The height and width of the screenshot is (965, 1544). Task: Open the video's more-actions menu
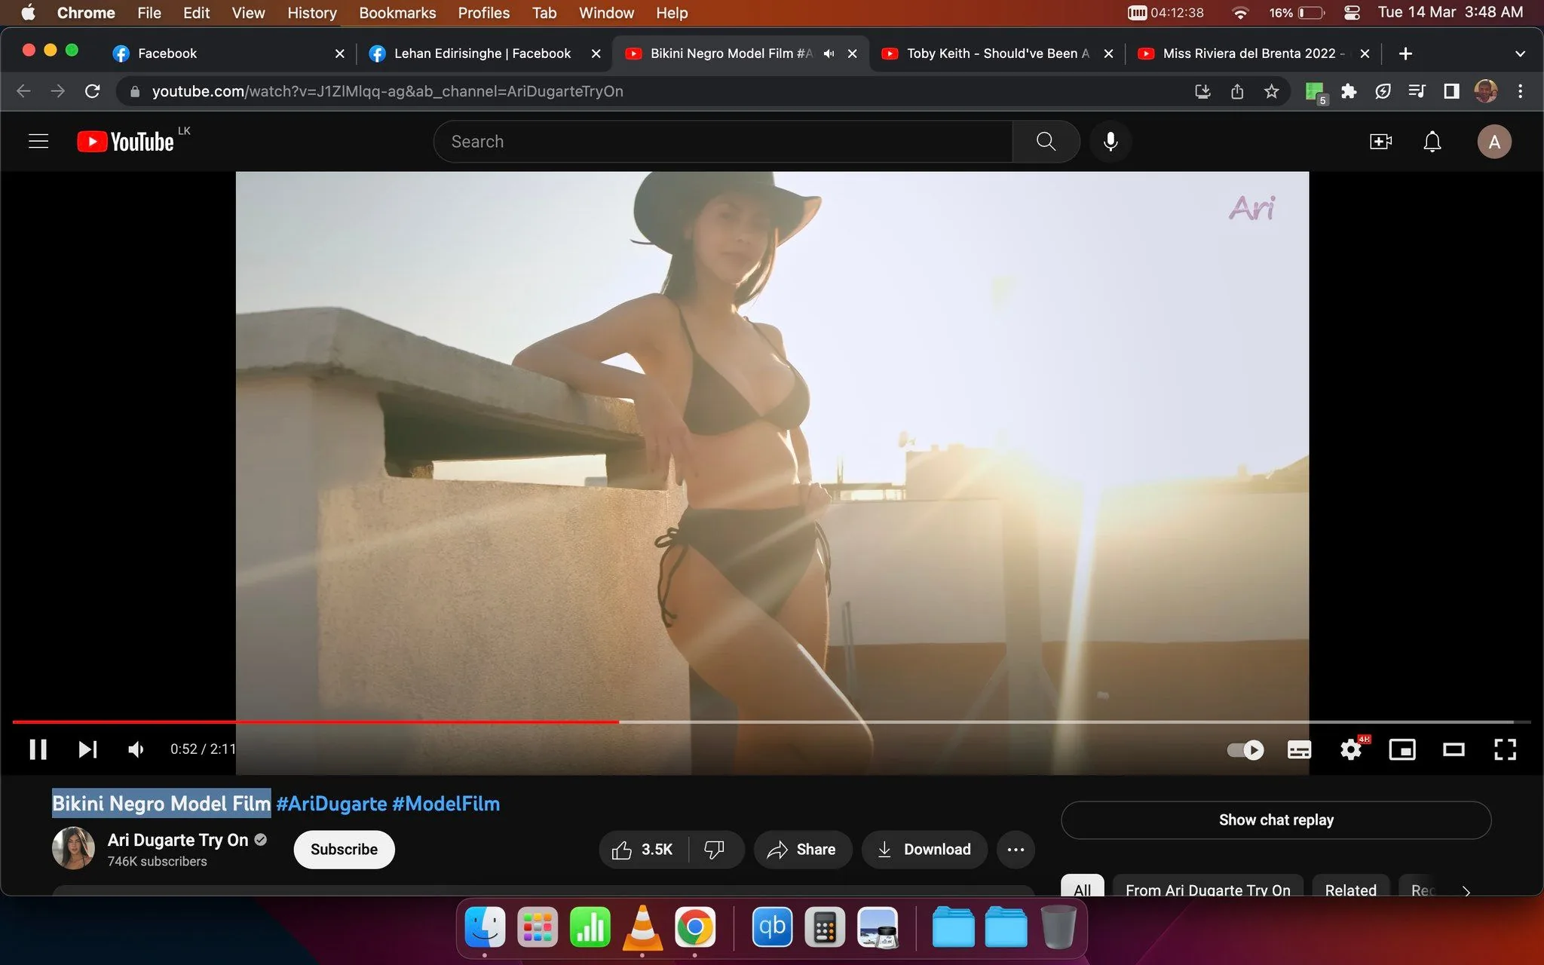[x=1015, y=849]
